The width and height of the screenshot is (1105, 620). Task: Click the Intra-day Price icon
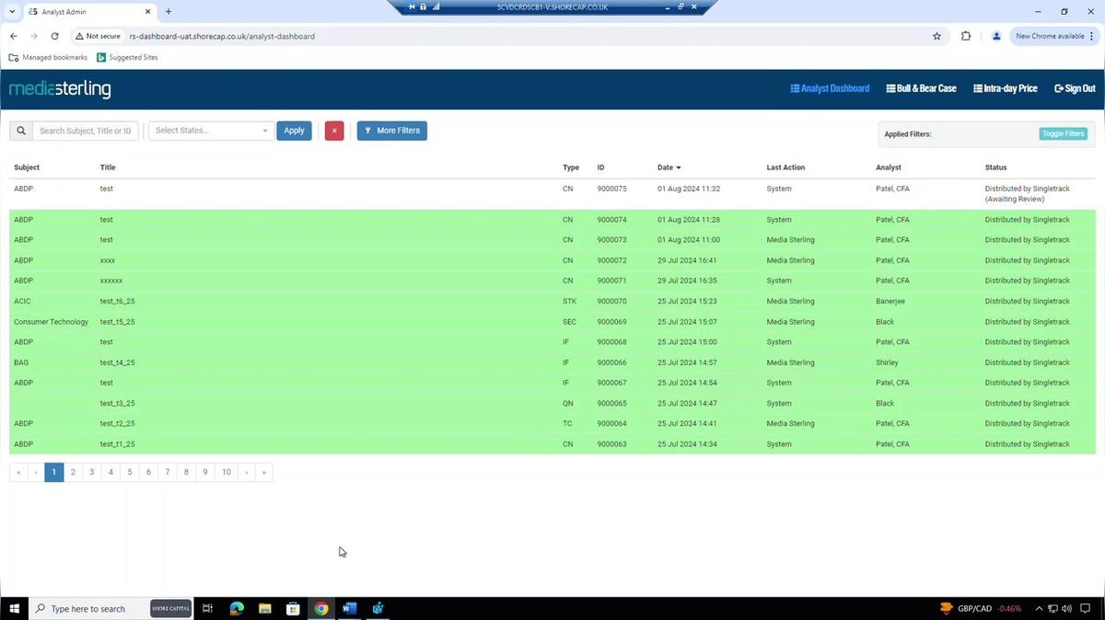(978, 87)
